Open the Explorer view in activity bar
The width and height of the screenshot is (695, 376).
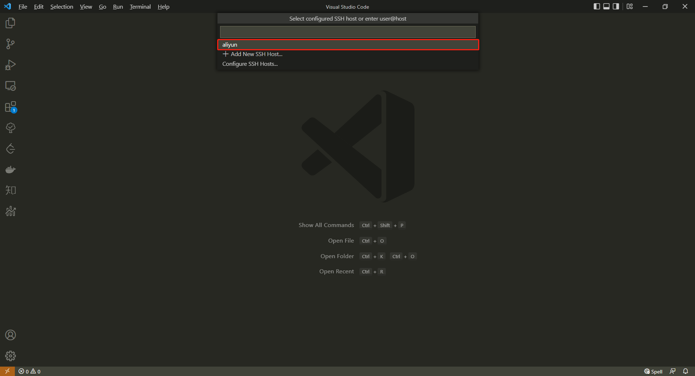(10, 23)
